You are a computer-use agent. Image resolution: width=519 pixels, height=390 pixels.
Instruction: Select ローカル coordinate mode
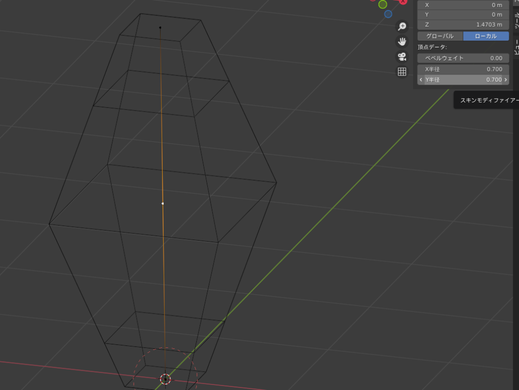point(486,36)
